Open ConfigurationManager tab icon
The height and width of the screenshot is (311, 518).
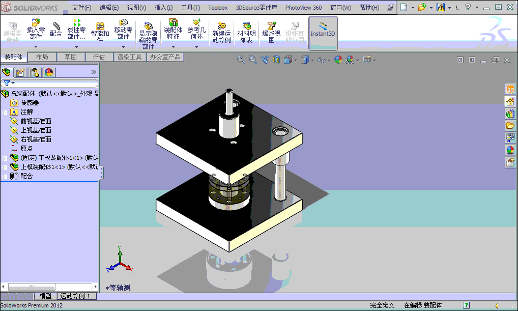coord(35,72)
